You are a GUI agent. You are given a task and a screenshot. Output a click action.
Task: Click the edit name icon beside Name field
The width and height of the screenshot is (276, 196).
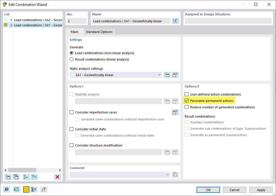point(175,21)
